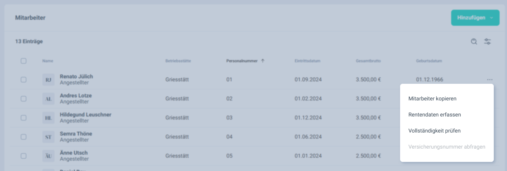The width and height of the screenshot is (507, 171).
Task: Check the box for Renato Jülich
Action: (x=24, y=80)
